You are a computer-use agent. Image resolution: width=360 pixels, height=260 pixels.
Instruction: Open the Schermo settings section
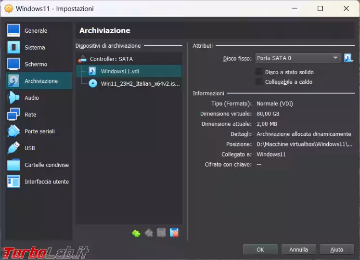(39, 64)
